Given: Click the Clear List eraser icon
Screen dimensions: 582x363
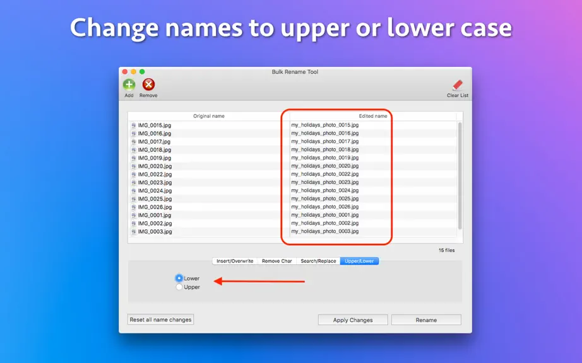Looking at the screenshot, I should pyautogui.click(x=458, y=85).
